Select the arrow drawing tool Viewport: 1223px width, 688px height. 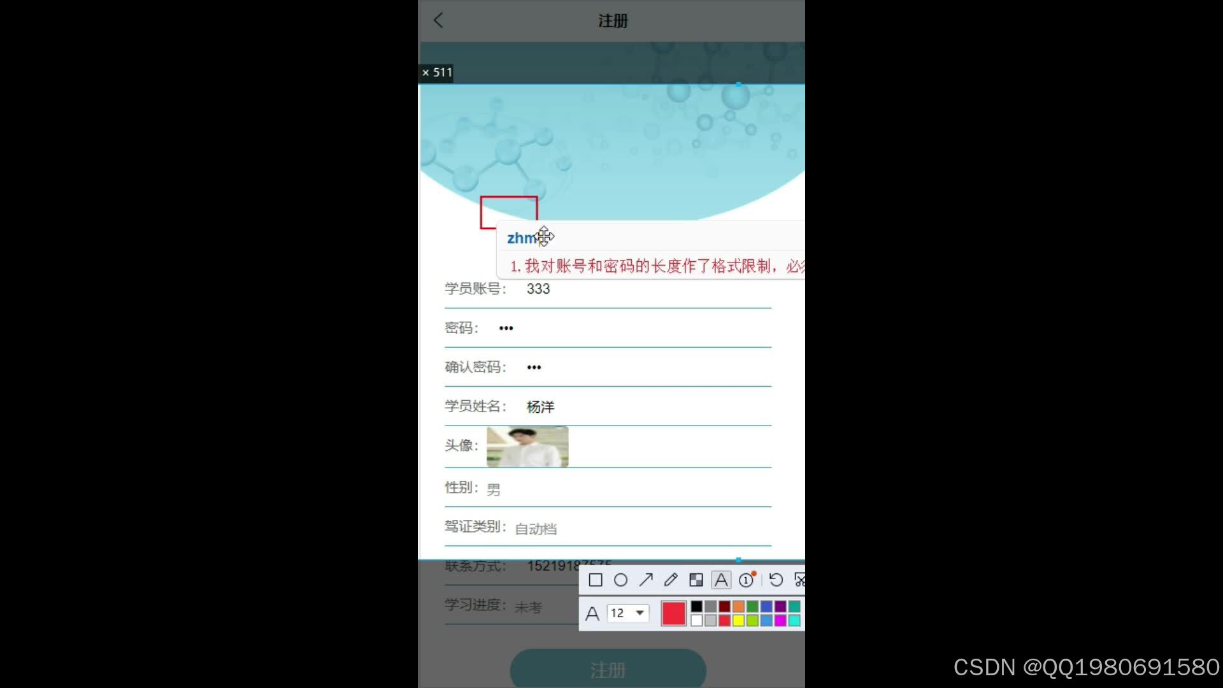tap(646, 580)
